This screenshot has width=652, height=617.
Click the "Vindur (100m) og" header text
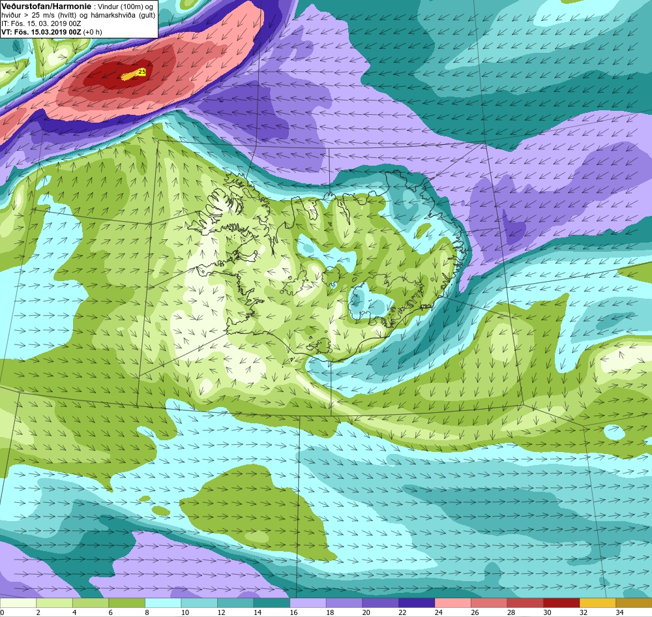(125, 7)
